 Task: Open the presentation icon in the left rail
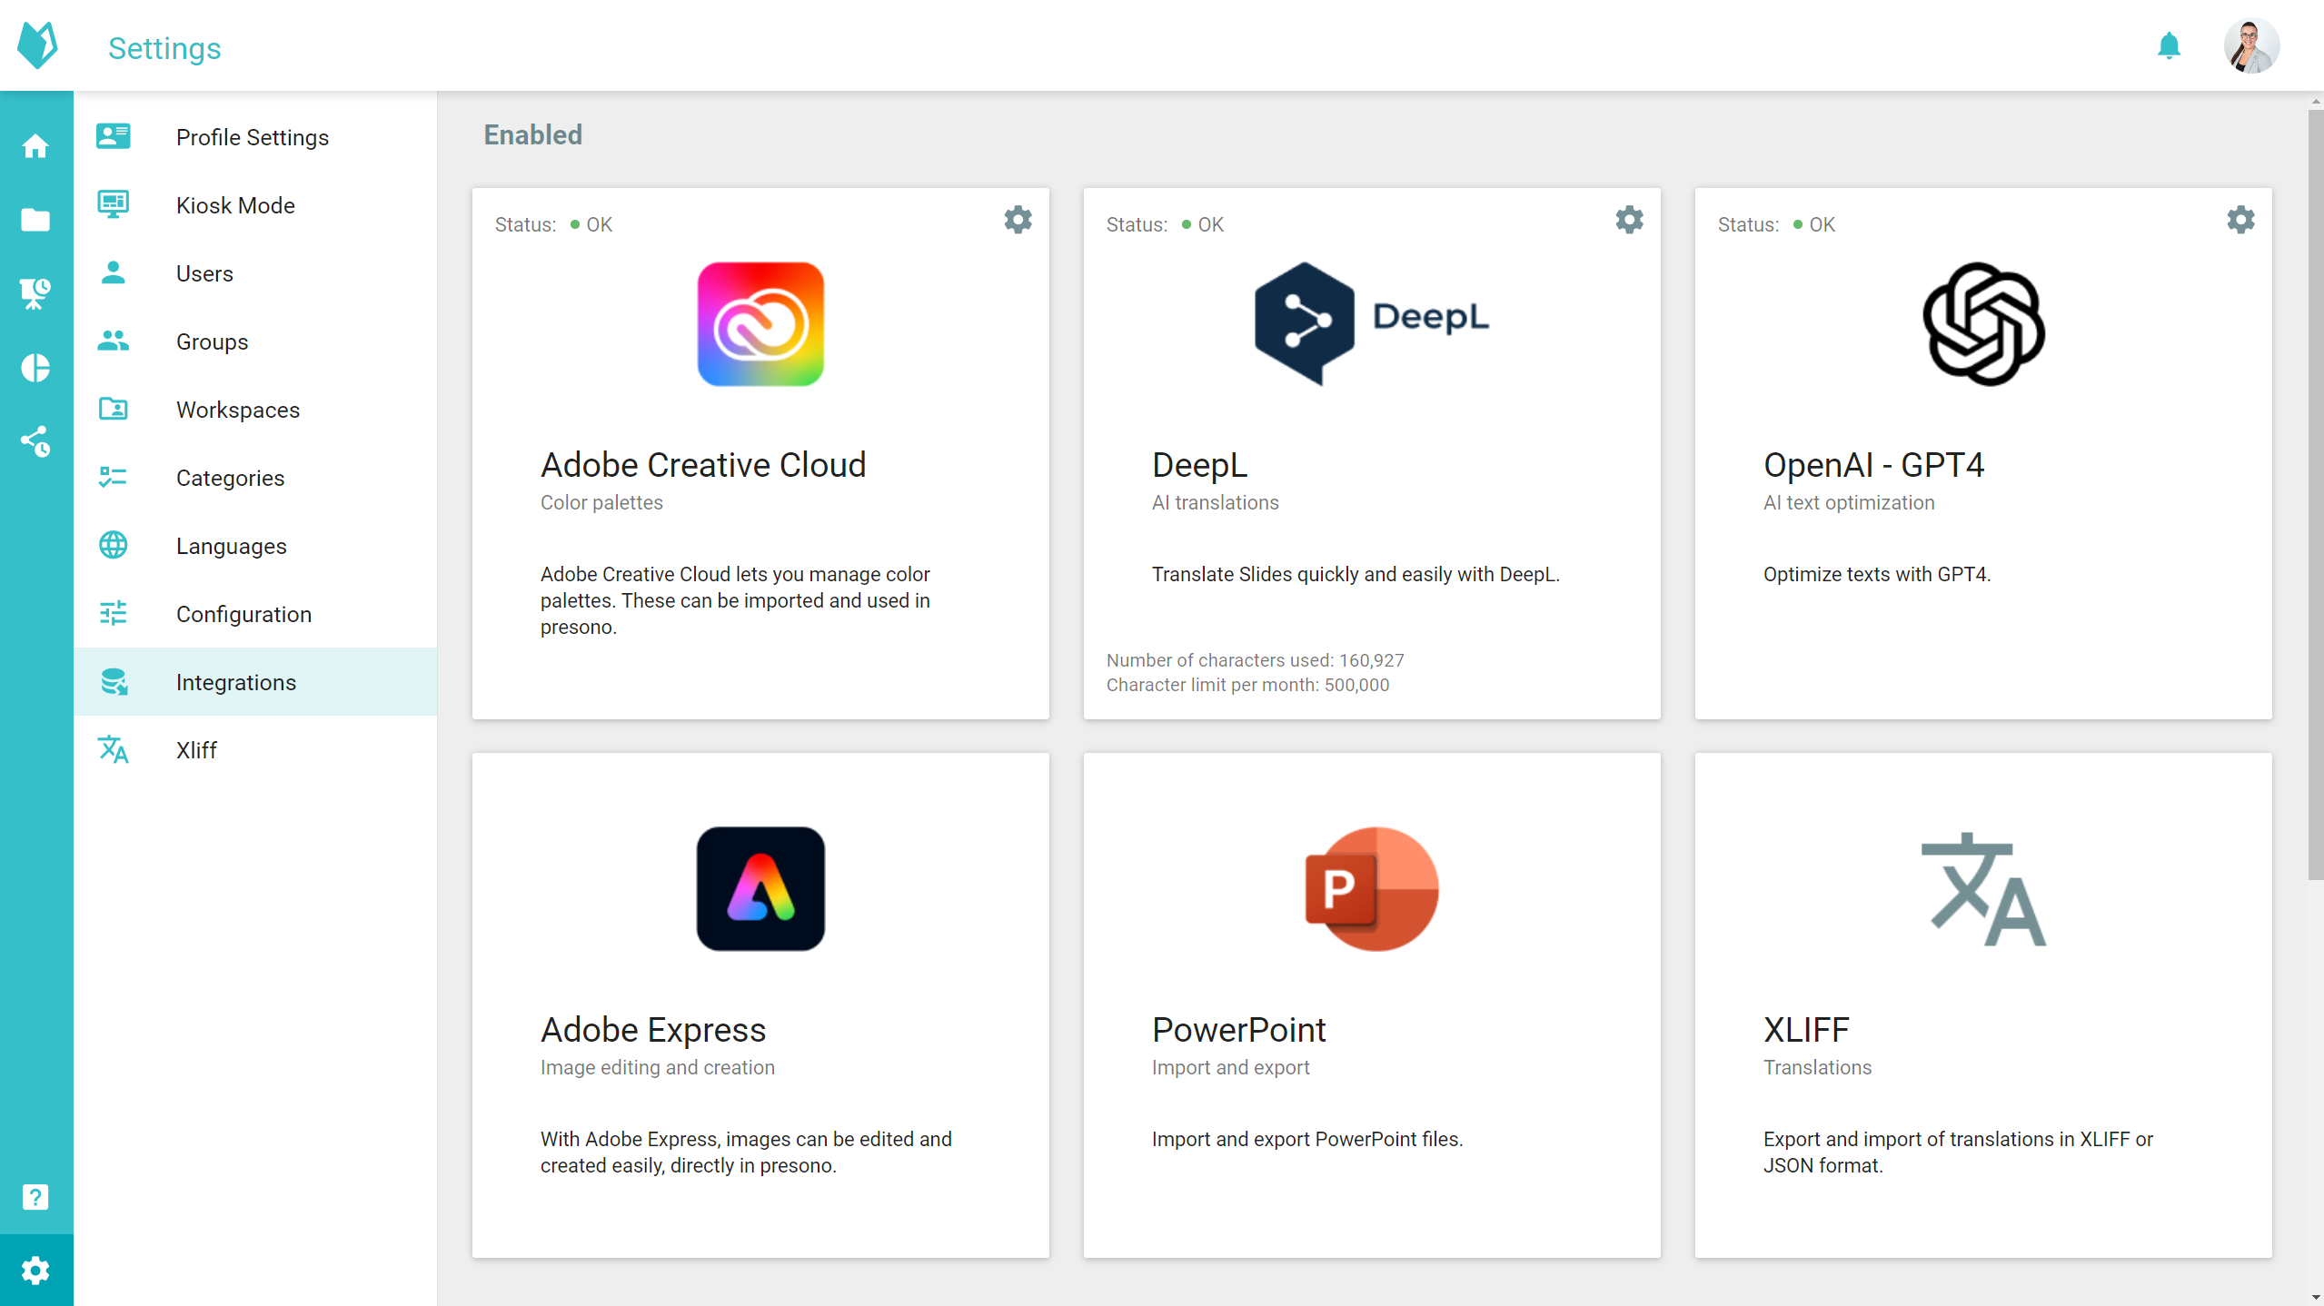(x=35, y=293)
